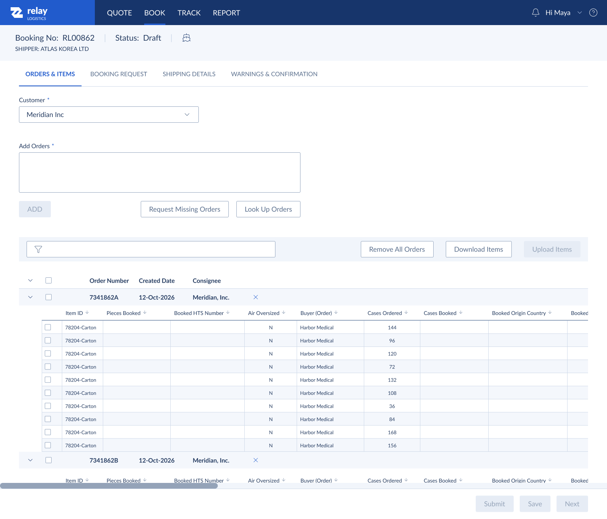Click the filter funnel icon
This screenshot has width=607, height=519.
38,249
